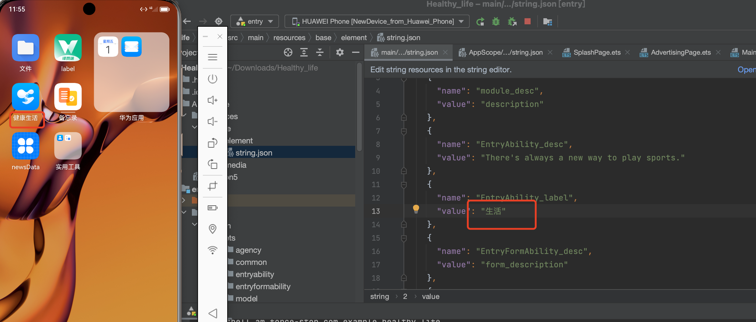Open project panel settings gear
Image resolution: width=756 pixels, height=322 pixels.
click(340, 53)
